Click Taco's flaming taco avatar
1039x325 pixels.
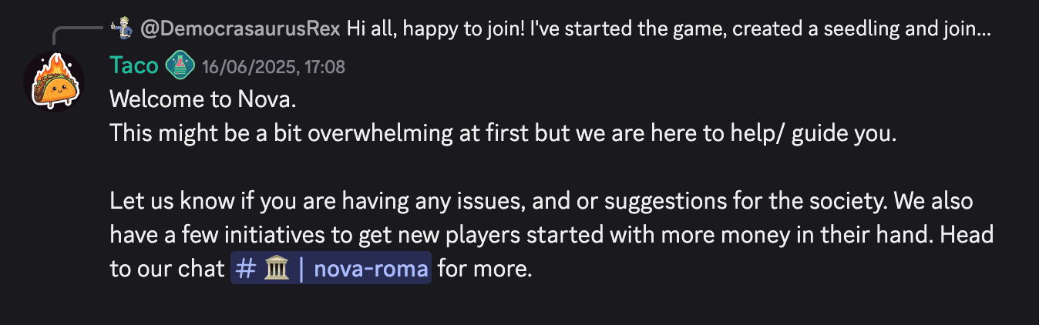click(x=54, y=82)
